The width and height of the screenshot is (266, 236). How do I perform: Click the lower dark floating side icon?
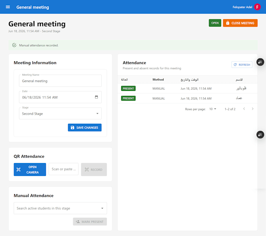260,135
